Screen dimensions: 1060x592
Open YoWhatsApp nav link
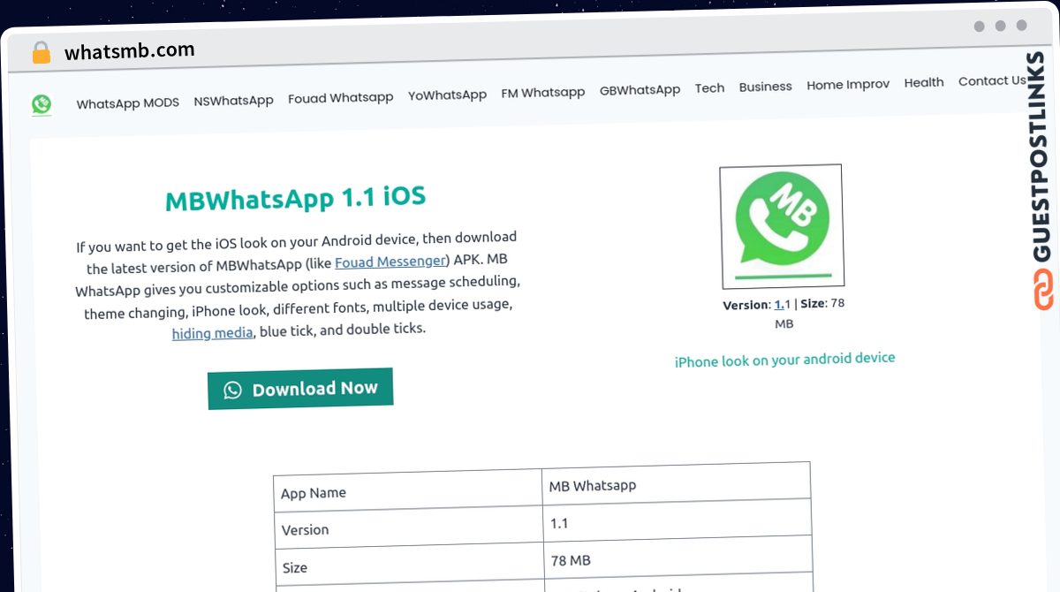(x=447, y=95)
